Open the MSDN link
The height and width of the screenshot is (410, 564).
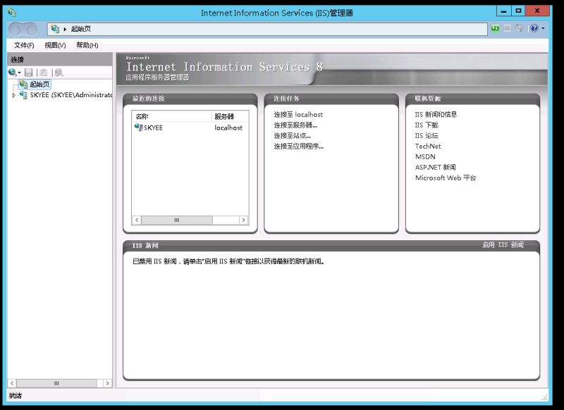[x=425, y=156]
